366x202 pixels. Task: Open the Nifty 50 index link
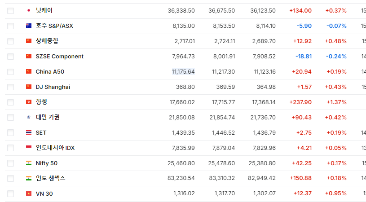pos(46,163)
